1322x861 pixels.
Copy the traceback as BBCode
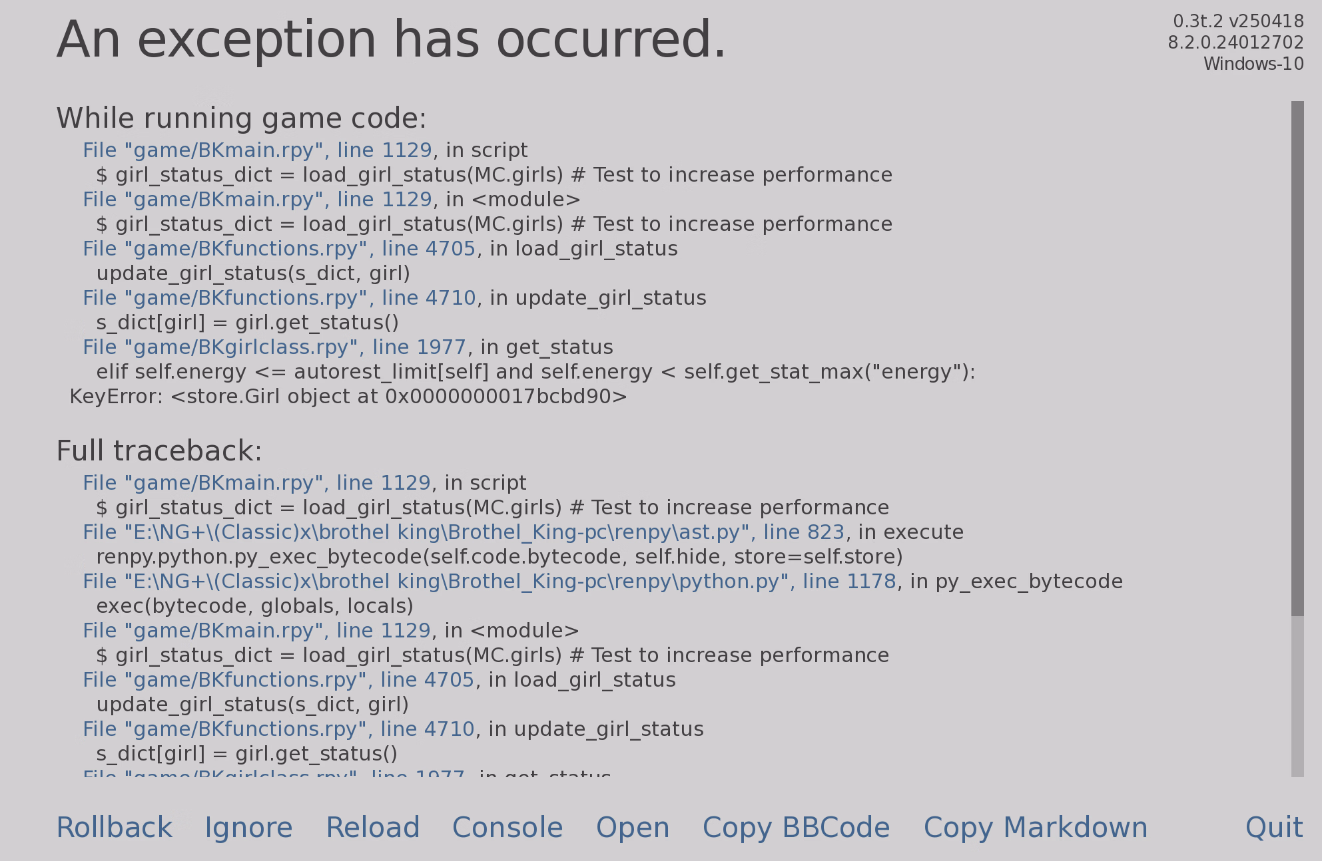click(x=796, y=828)
